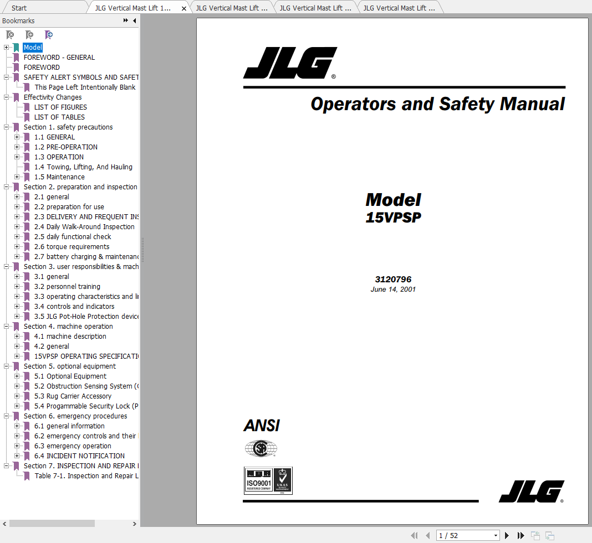592x543 pixels.
Task: Select the Model bookmark
Action: tap(33, 48)
